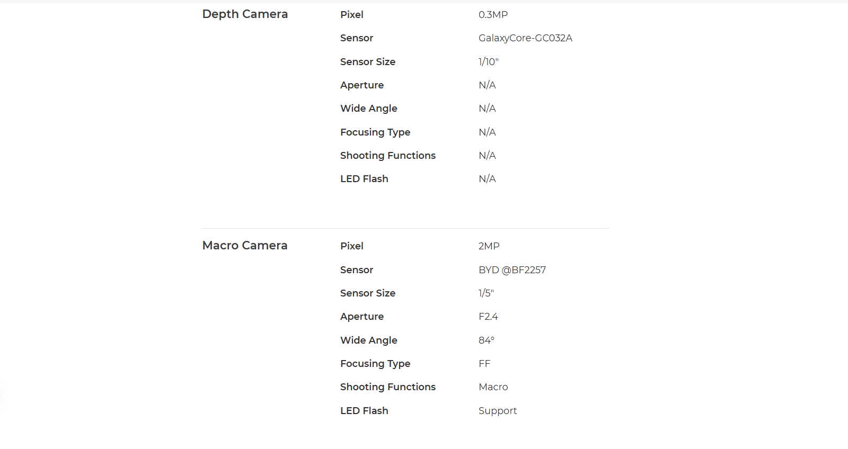848x449 pixels.
Task: Click the Macro shooting functions value
Action: [x=493, y=387]
